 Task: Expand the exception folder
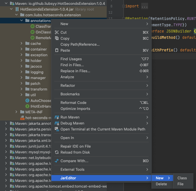click(x=21, y=55)
